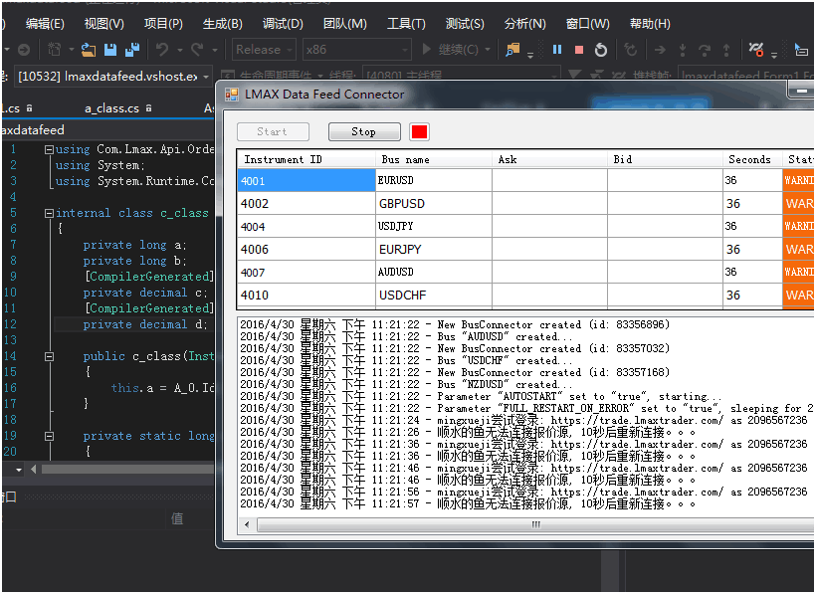This screenshot has width=816, height=594.
Task: Click the Stop button in LMAX connector
Action: pos(364,132)
